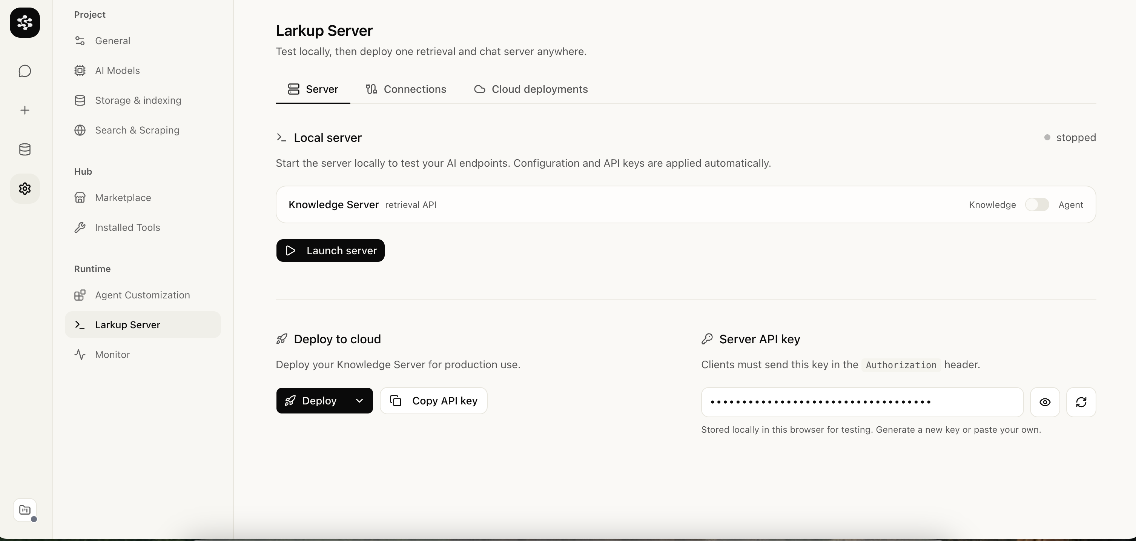Click the AI Models chip icon
This screenshot has height=541, width=1136.
[x=80, y=71]
